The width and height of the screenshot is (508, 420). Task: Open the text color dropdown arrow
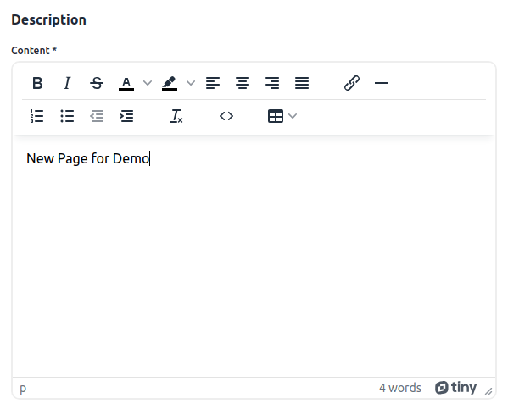[x=148, y=83]
